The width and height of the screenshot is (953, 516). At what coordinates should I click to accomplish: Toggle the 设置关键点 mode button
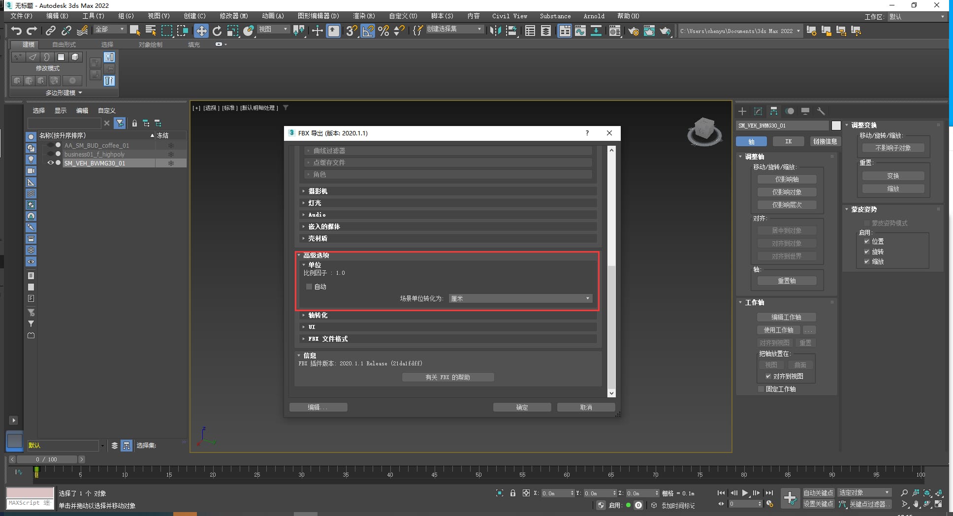point(819,504)
